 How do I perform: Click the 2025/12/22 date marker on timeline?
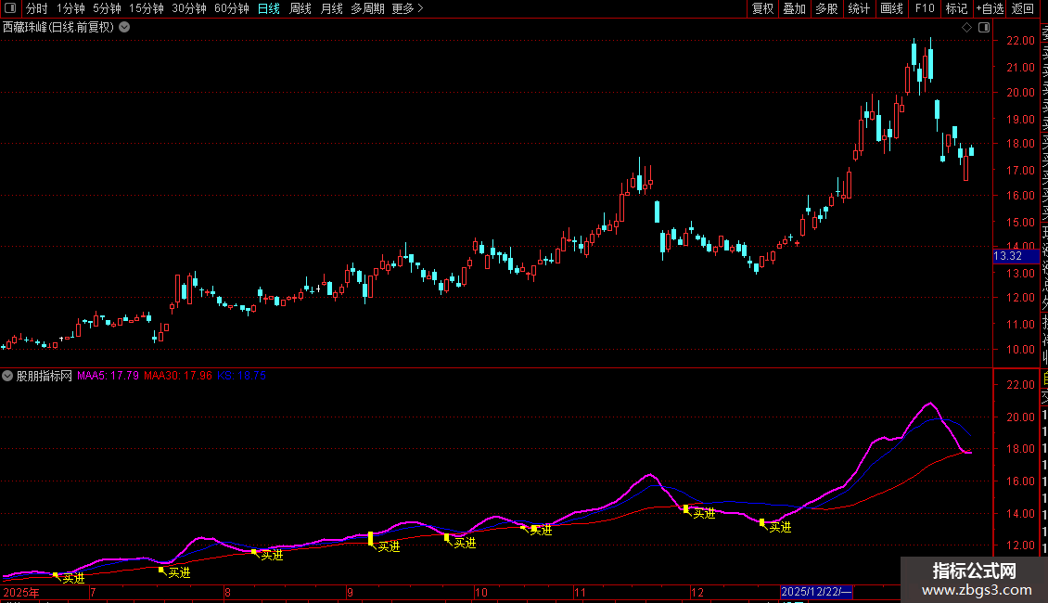click(816, 592)
